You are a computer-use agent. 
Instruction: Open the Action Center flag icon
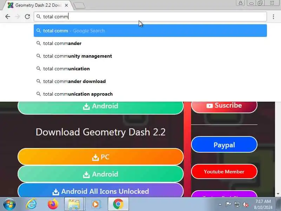228,204
